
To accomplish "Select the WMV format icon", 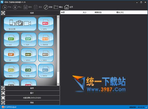I will click(x=29, y=55).
